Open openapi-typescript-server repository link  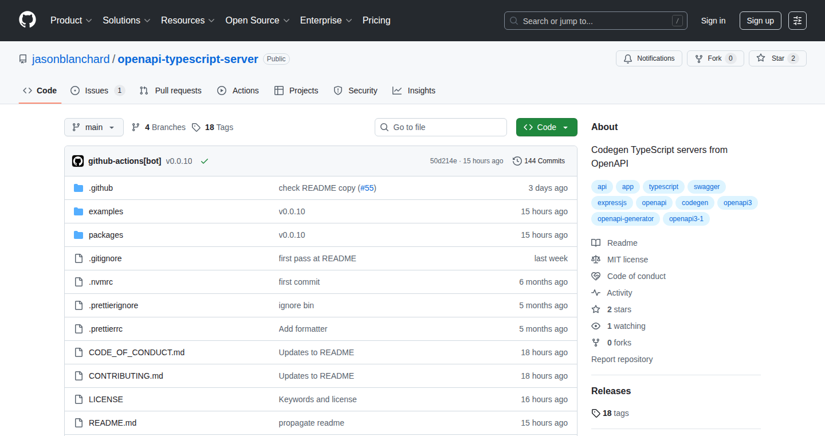click(x=188, y=59)
